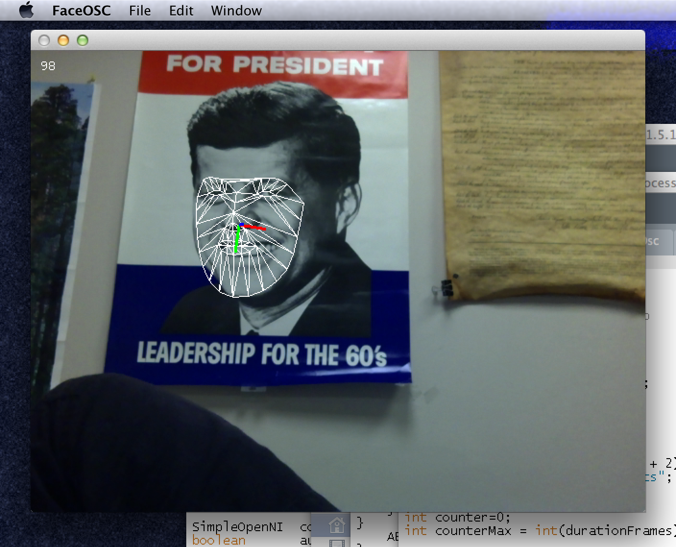Open the Apple menu

[x=26, y=10]
